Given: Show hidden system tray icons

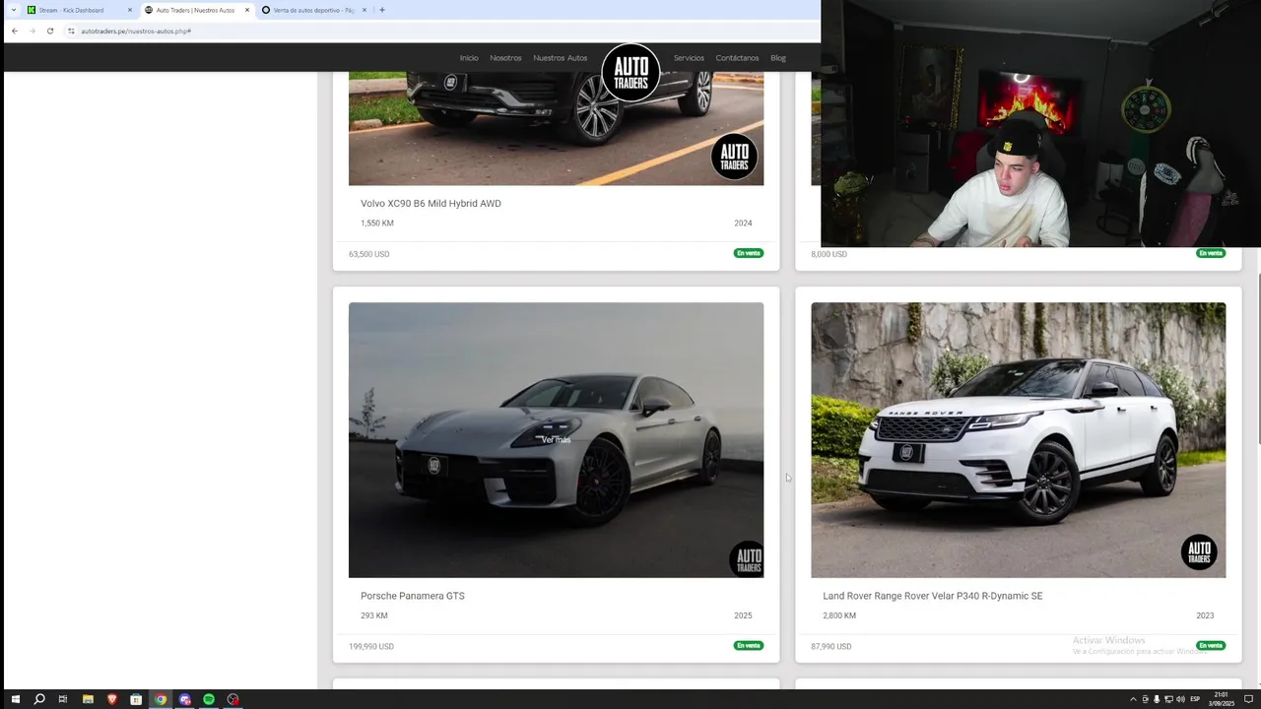Looking at the screenshot, I should pyautogui.click(x=1133, y=699).
